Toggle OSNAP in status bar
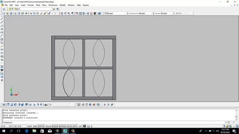The image size is (239, 134). [x=56, y=126]
